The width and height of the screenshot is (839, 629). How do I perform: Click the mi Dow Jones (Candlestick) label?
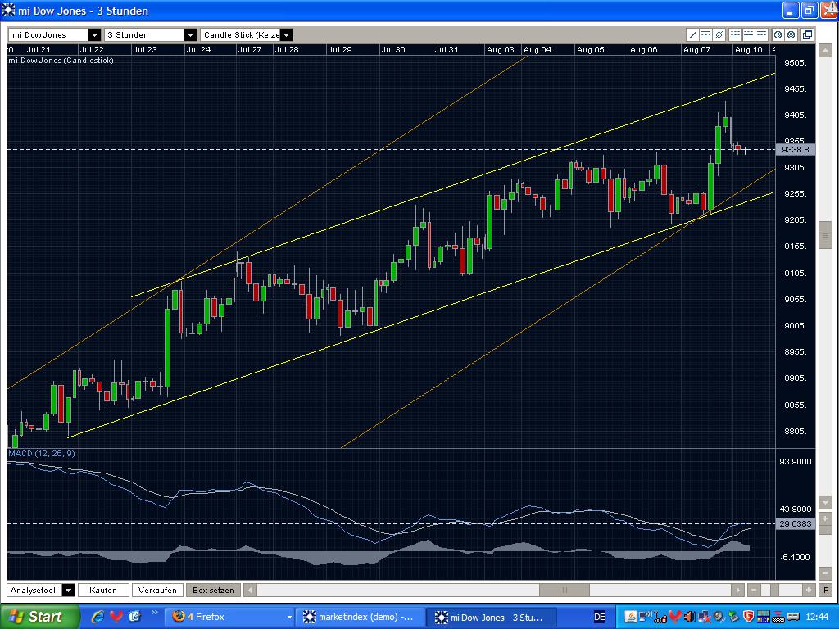(61, 61)
